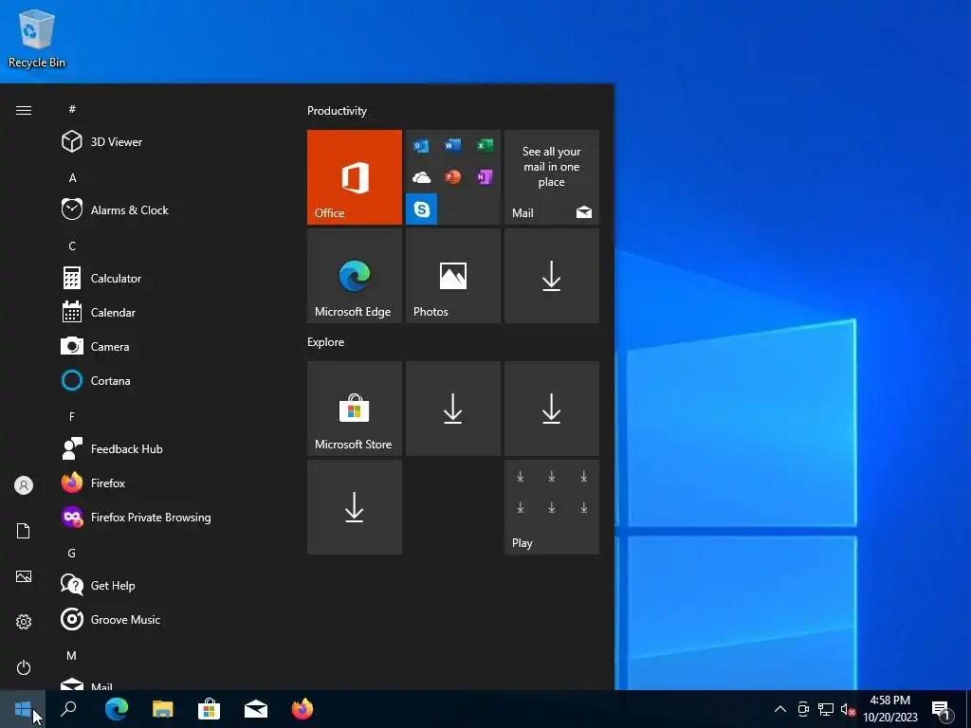Open Word in the Office apps tile
971x728 pixels.
coord(452,145)
